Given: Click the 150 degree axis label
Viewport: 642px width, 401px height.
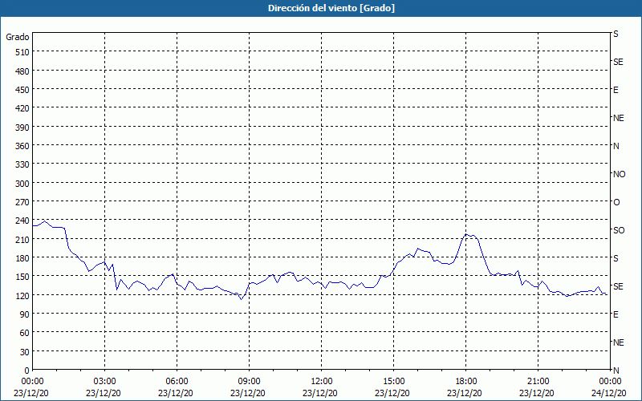Looking at the screenshot, I should pos(22,277).
